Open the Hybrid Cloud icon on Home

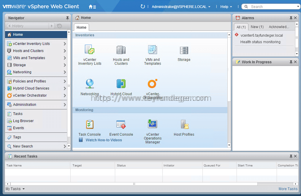(121, 84)
